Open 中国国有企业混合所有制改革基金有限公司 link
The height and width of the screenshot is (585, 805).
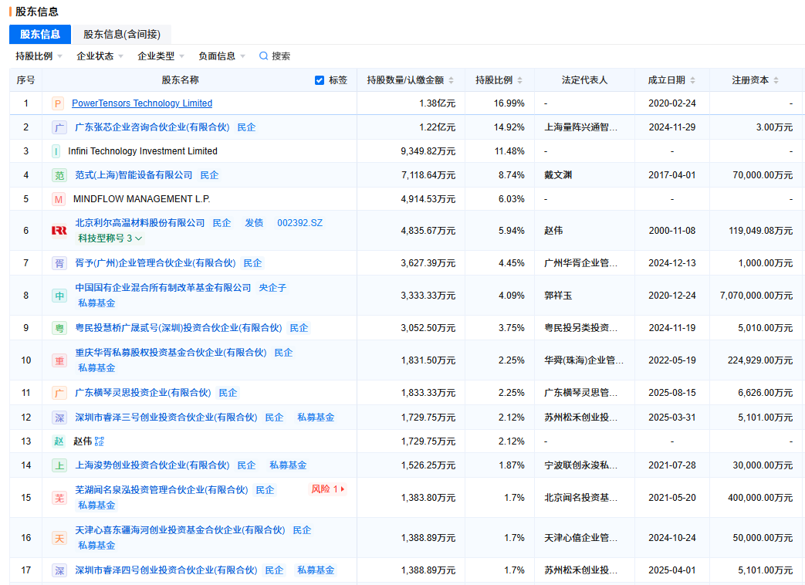[163, 287]
